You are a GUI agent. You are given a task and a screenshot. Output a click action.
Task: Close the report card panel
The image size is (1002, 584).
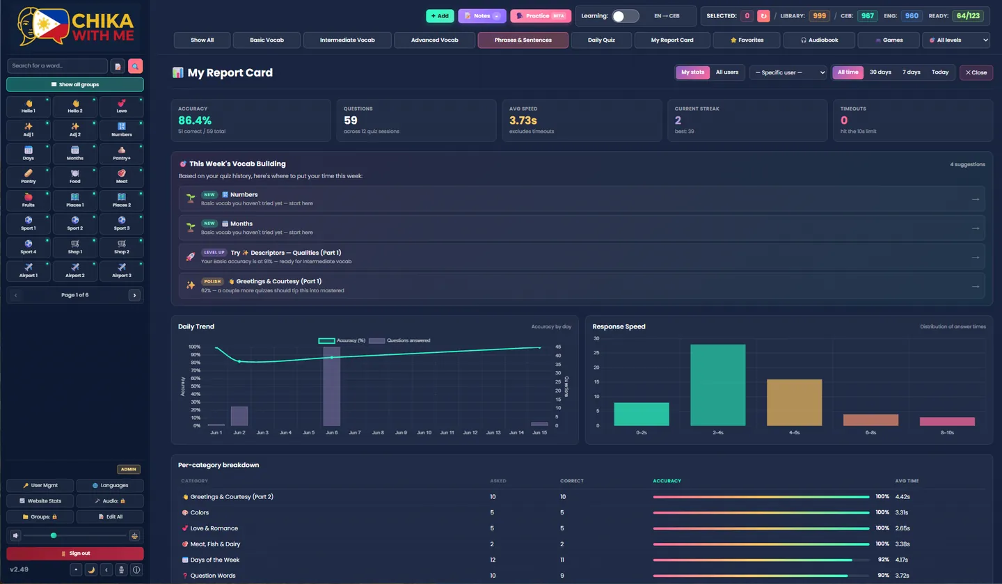click(976, 72)
